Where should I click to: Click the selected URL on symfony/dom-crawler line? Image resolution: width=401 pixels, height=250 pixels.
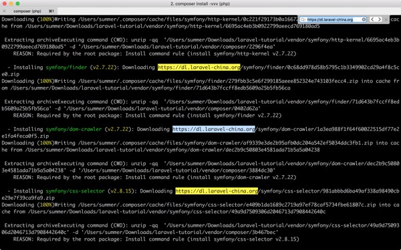[214, 129]
